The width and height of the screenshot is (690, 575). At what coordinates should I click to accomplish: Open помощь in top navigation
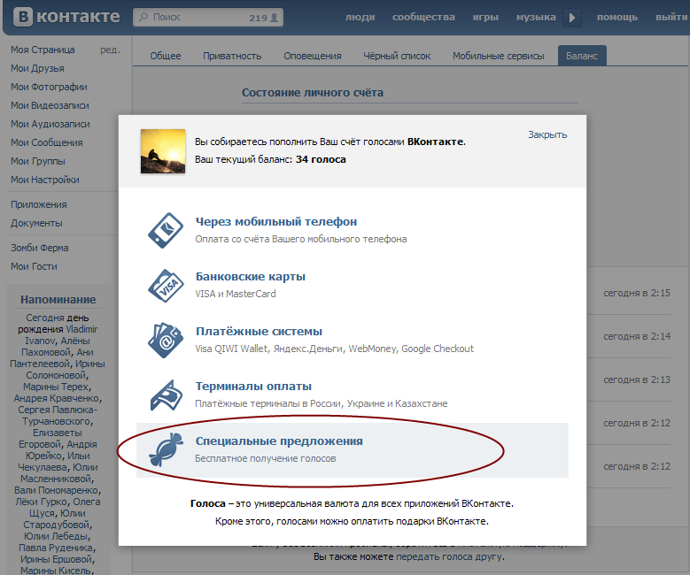click(617, 17)
